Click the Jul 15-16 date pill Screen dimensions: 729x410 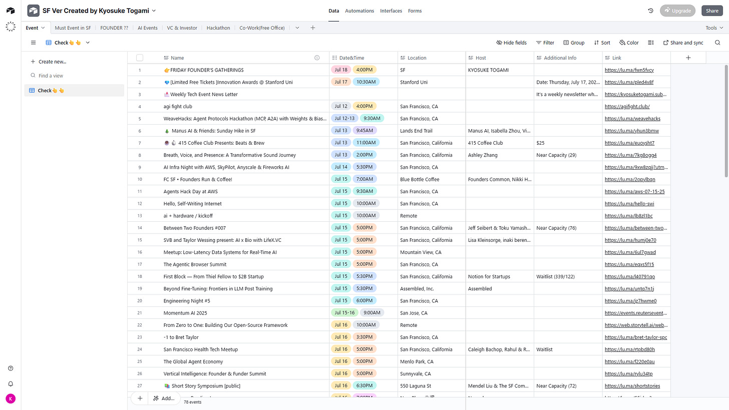[x=344, y=313]
